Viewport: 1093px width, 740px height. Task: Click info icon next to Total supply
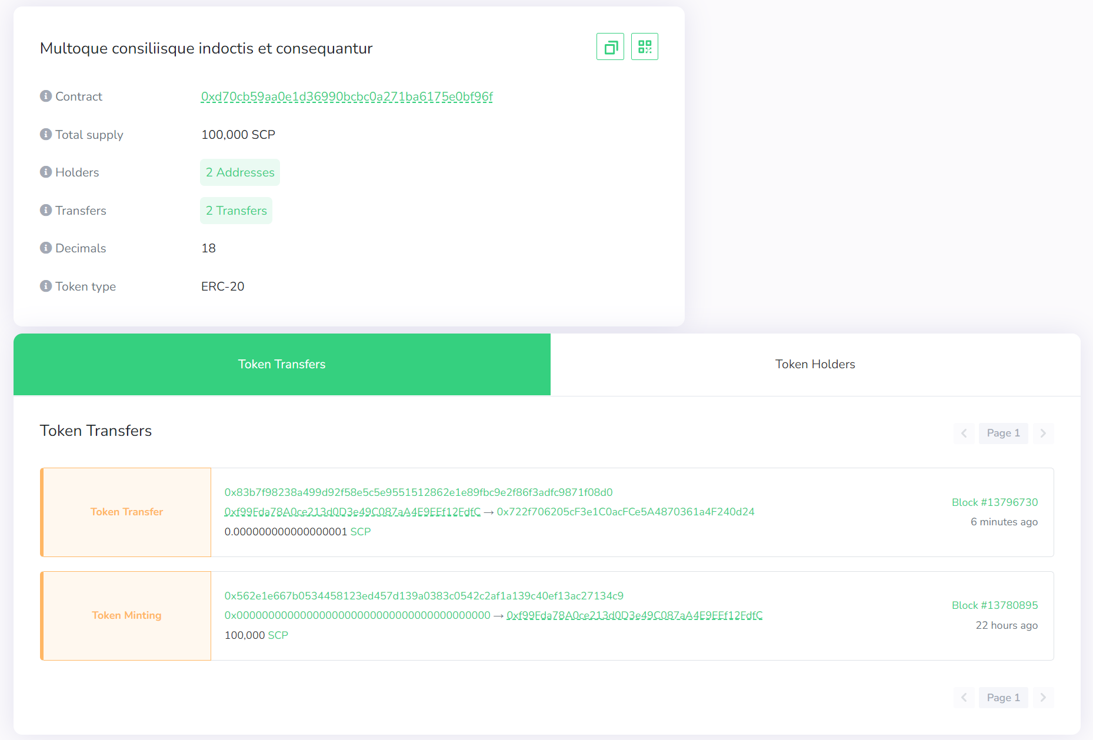[x=46, y=134]
